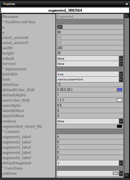
Task: Click the x value field showing 241
Action: click(90, 27)
